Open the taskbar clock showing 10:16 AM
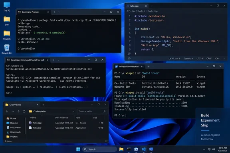 [223, 149]
